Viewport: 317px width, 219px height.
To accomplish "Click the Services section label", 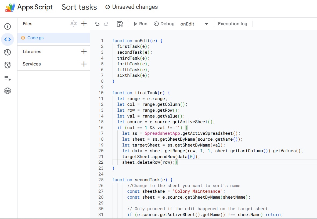I will coord(32,64).
